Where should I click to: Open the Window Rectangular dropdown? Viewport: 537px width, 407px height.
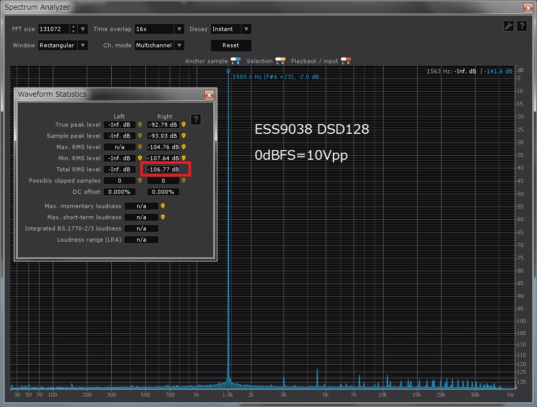click(x=62, y=45)
